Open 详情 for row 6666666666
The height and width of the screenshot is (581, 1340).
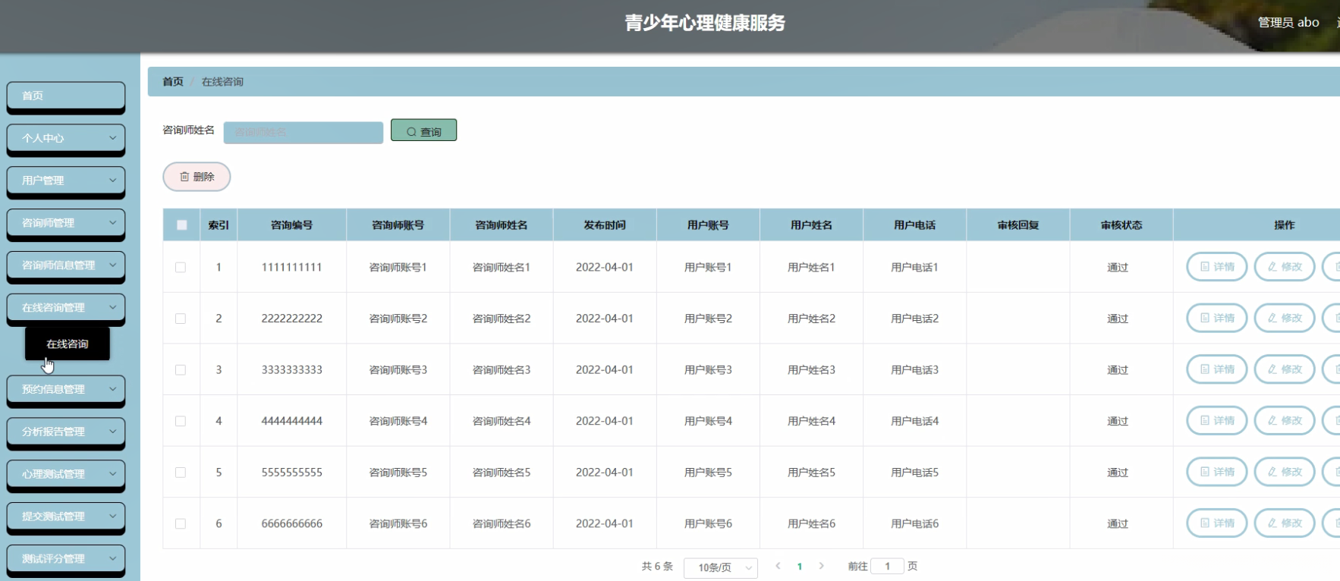(1217, 523)
